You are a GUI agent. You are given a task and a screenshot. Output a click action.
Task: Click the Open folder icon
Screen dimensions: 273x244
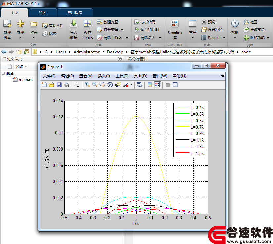[34, 24]
